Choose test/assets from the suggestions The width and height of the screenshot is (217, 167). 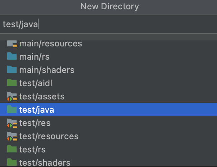click(x=42, y=96)
